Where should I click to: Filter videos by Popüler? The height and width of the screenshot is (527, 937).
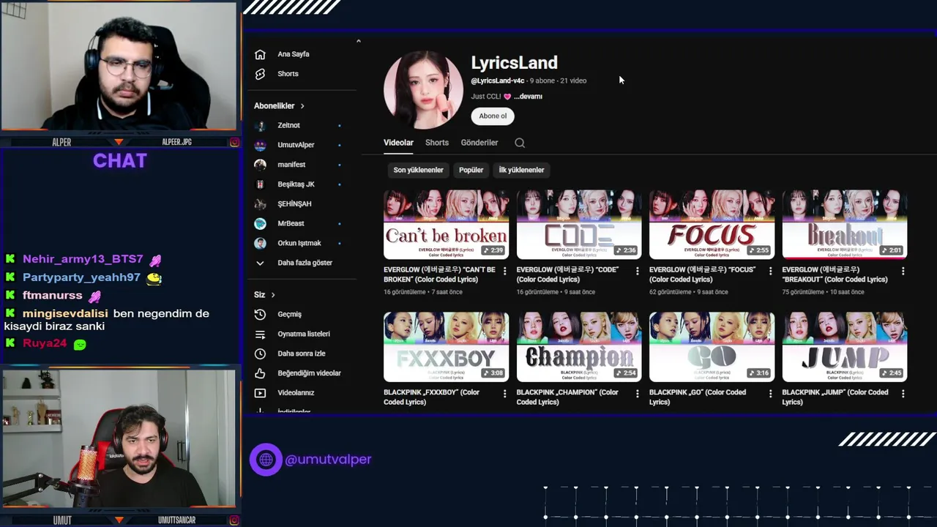[471, 170]
